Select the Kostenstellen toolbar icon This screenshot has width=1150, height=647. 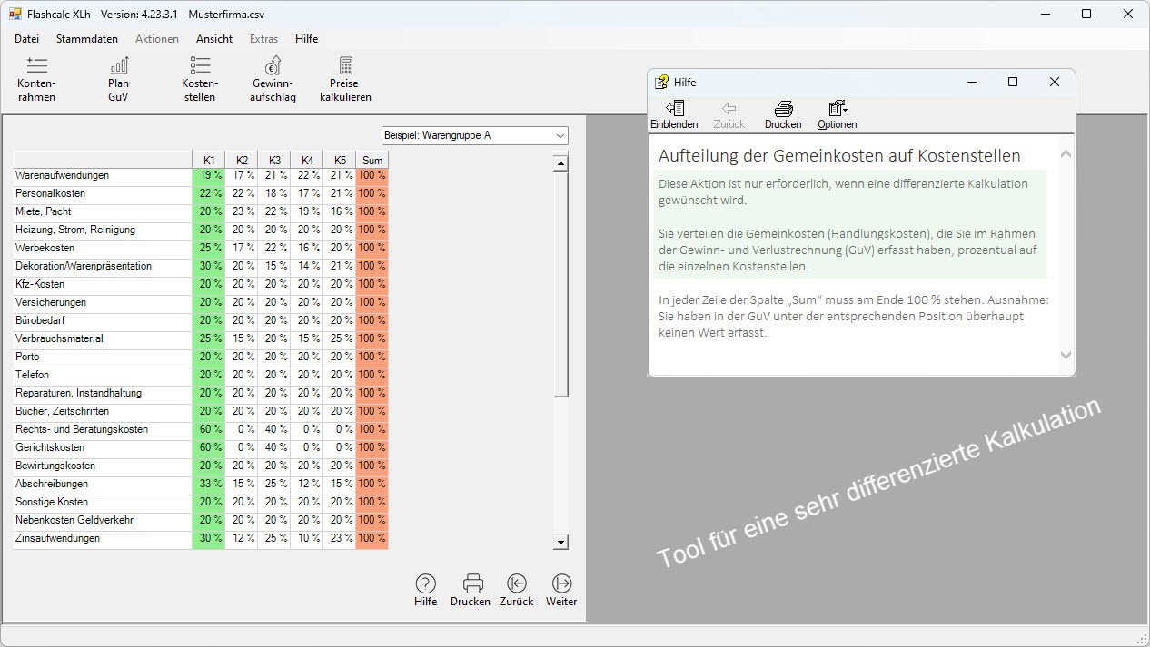point(200,66)
